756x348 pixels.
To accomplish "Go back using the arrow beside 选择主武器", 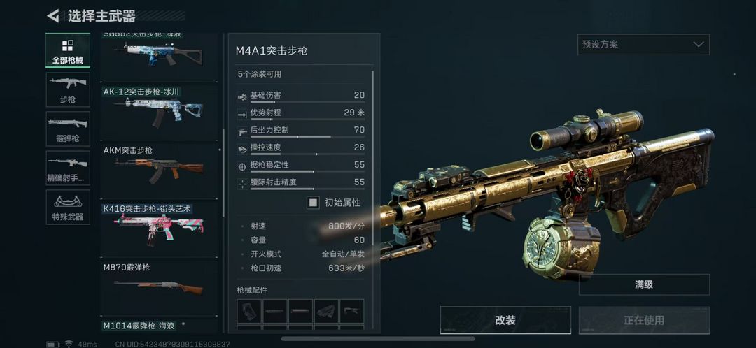I will point(52,16).
